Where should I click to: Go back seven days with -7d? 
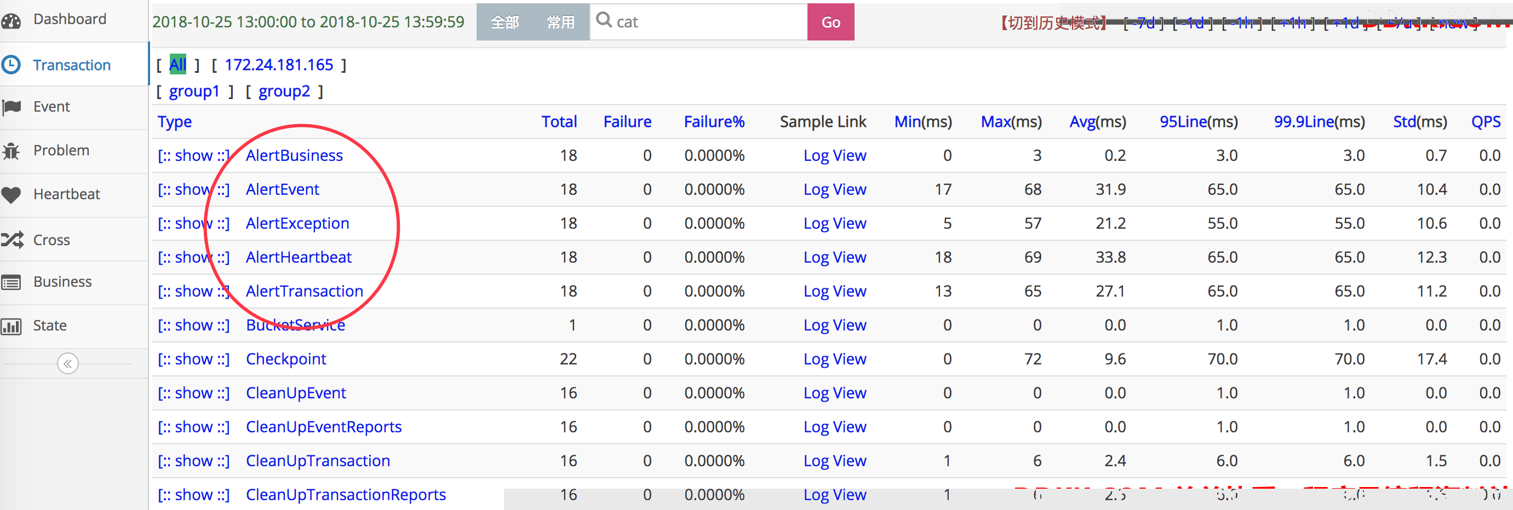[1144, 23]
